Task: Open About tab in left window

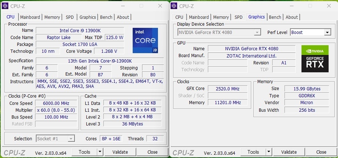Action: 123,17
